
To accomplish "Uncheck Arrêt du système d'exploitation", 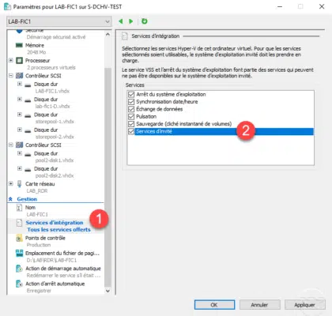I will [131, 94].
